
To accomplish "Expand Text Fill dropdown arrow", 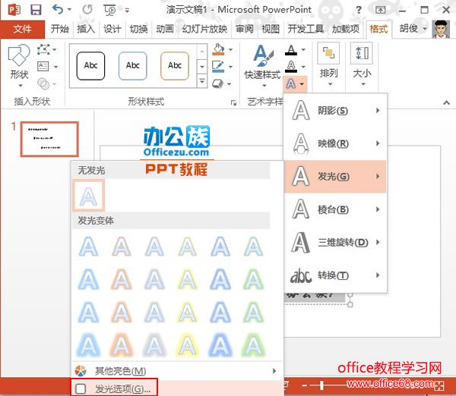I will (x=303, y=49).
